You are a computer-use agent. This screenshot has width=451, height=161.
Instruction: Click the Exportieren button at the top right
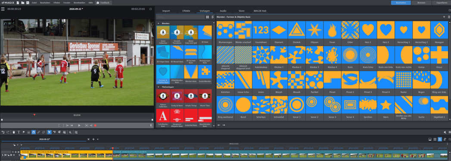442,3
